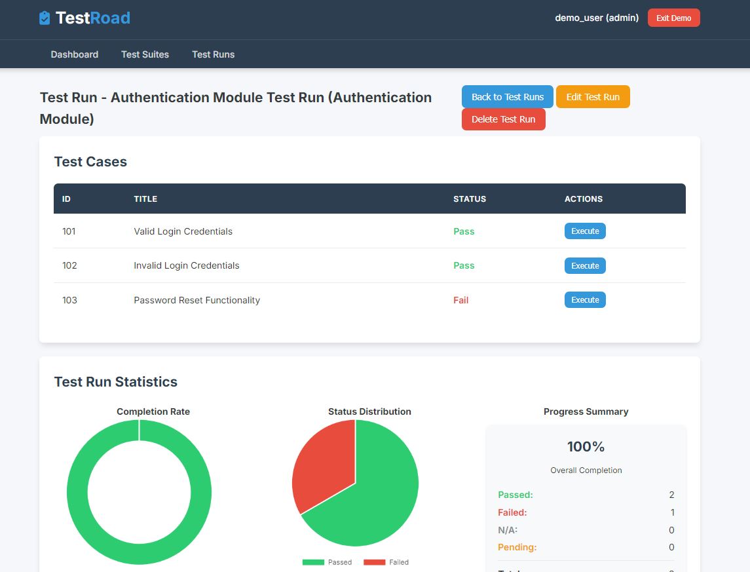Viewport: 750px width, 572px height.
Task: Execute test case 101 Valid Login
Action: click(x=584, y=231)
